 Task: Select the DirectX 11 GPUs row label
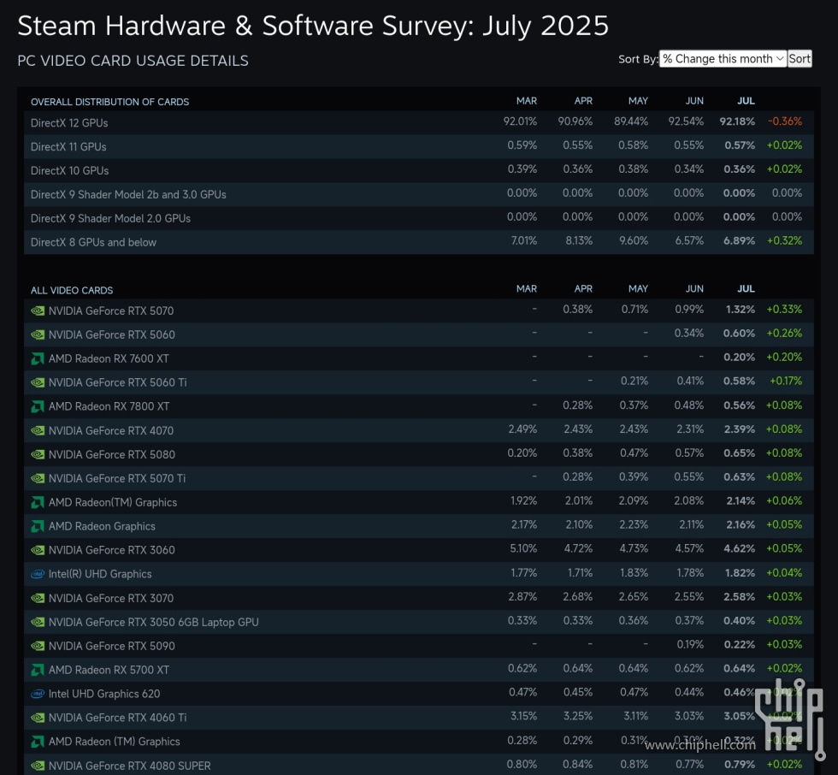pos(68,147)
